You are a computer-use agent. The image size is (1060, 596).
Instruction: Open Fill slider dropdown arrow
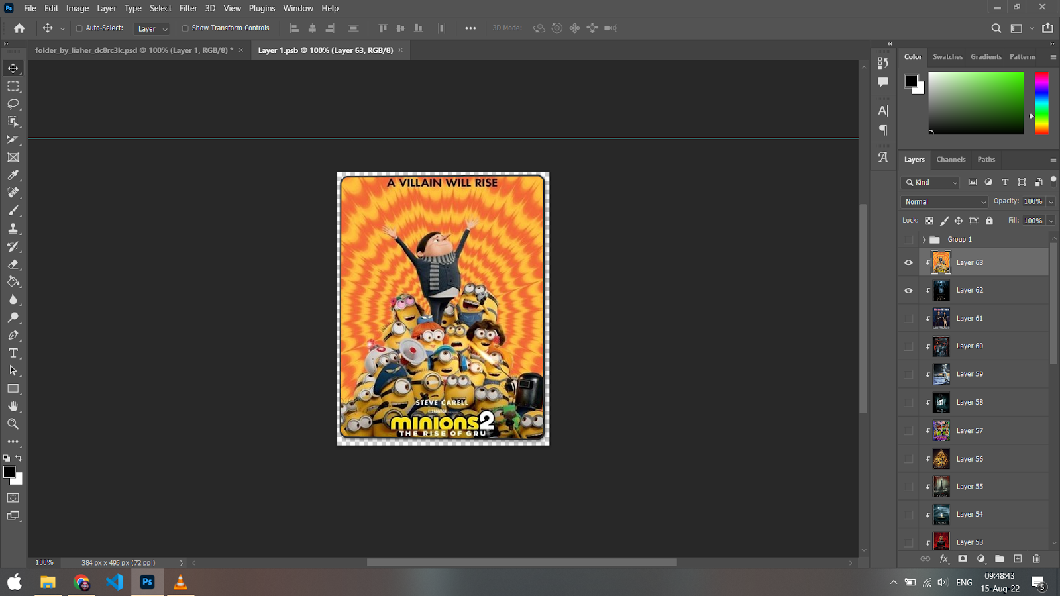[x=1051, y=221]
